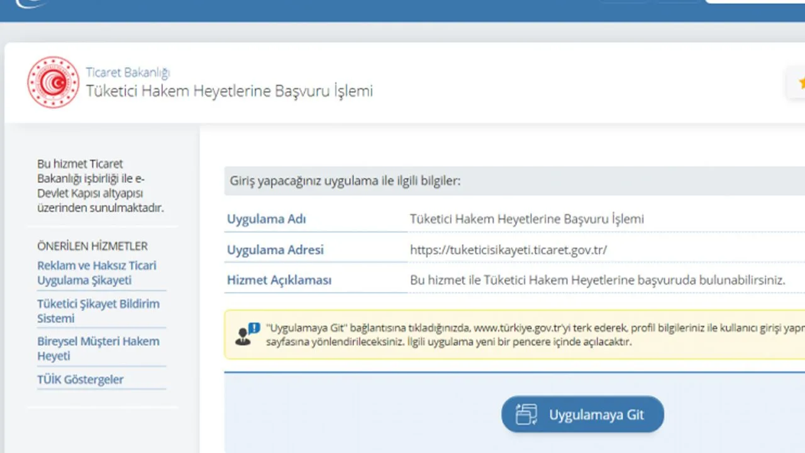This screenshot has width=805, height=453.
Task: Open Reklam ve Haksız Ticari Uygulama Şikayeti
Action: click(x=96, y=273)
